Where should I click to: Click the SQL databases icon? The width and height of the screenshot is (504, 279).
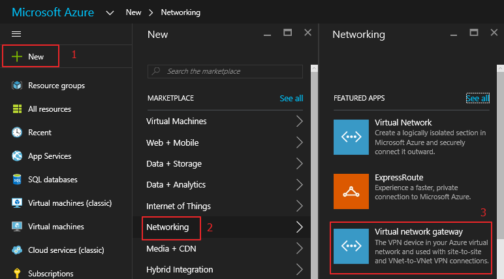point(17,179)
